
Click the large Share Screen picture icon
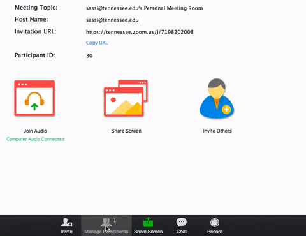[126, 98]
